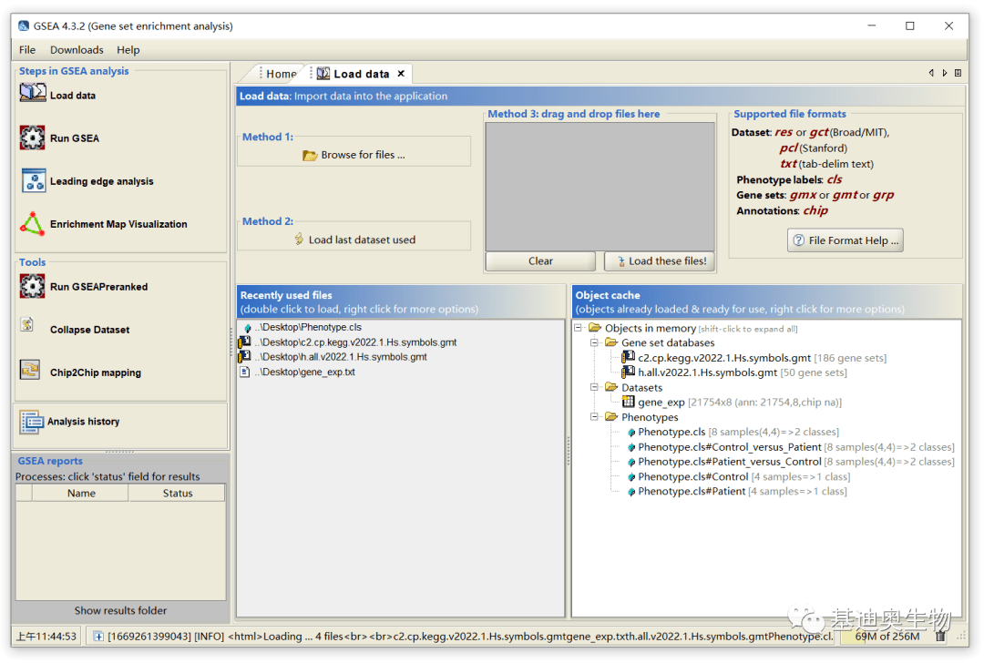Switch to the Home tab
This screenshot has width=984, height=663.
tap(281, 74)
